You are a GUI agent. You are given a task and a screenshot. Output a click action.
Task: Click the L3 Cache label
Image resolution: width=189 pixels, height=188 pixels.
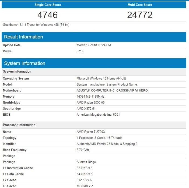(x=9, y=186)
